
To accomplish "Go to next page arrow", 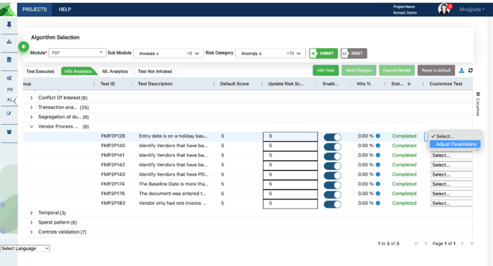I will [x=462, y=243].
